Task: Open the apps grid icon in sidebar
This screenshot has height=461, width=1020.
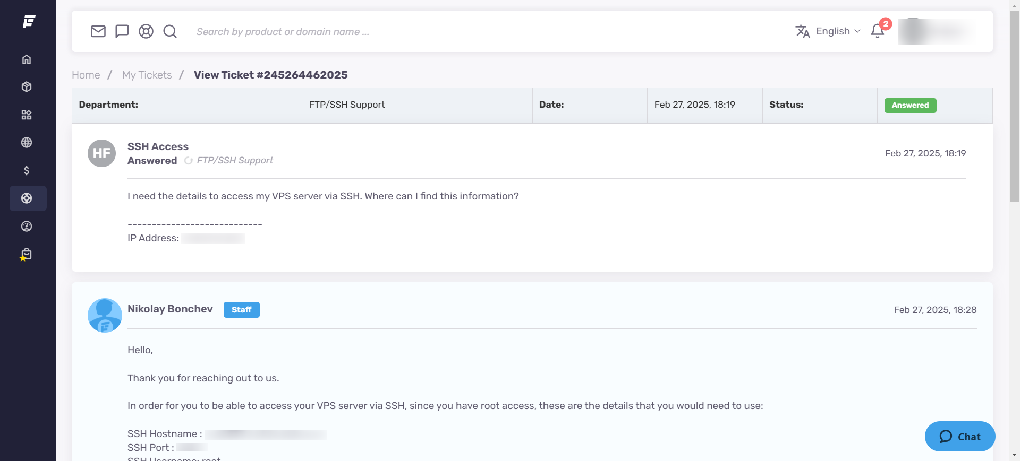Action: (27, 115)
